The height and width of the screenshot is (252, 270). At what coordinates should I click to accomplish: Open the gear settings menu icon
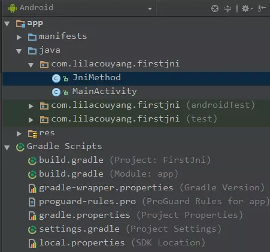tap(247, 8)
